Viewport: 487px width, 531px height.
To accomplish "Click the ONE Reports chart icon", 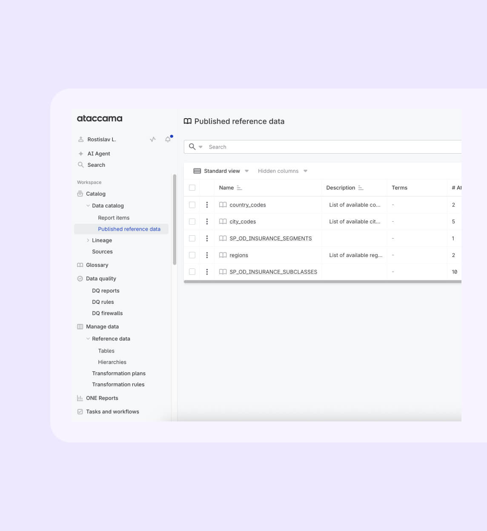I will click(80, 398).
